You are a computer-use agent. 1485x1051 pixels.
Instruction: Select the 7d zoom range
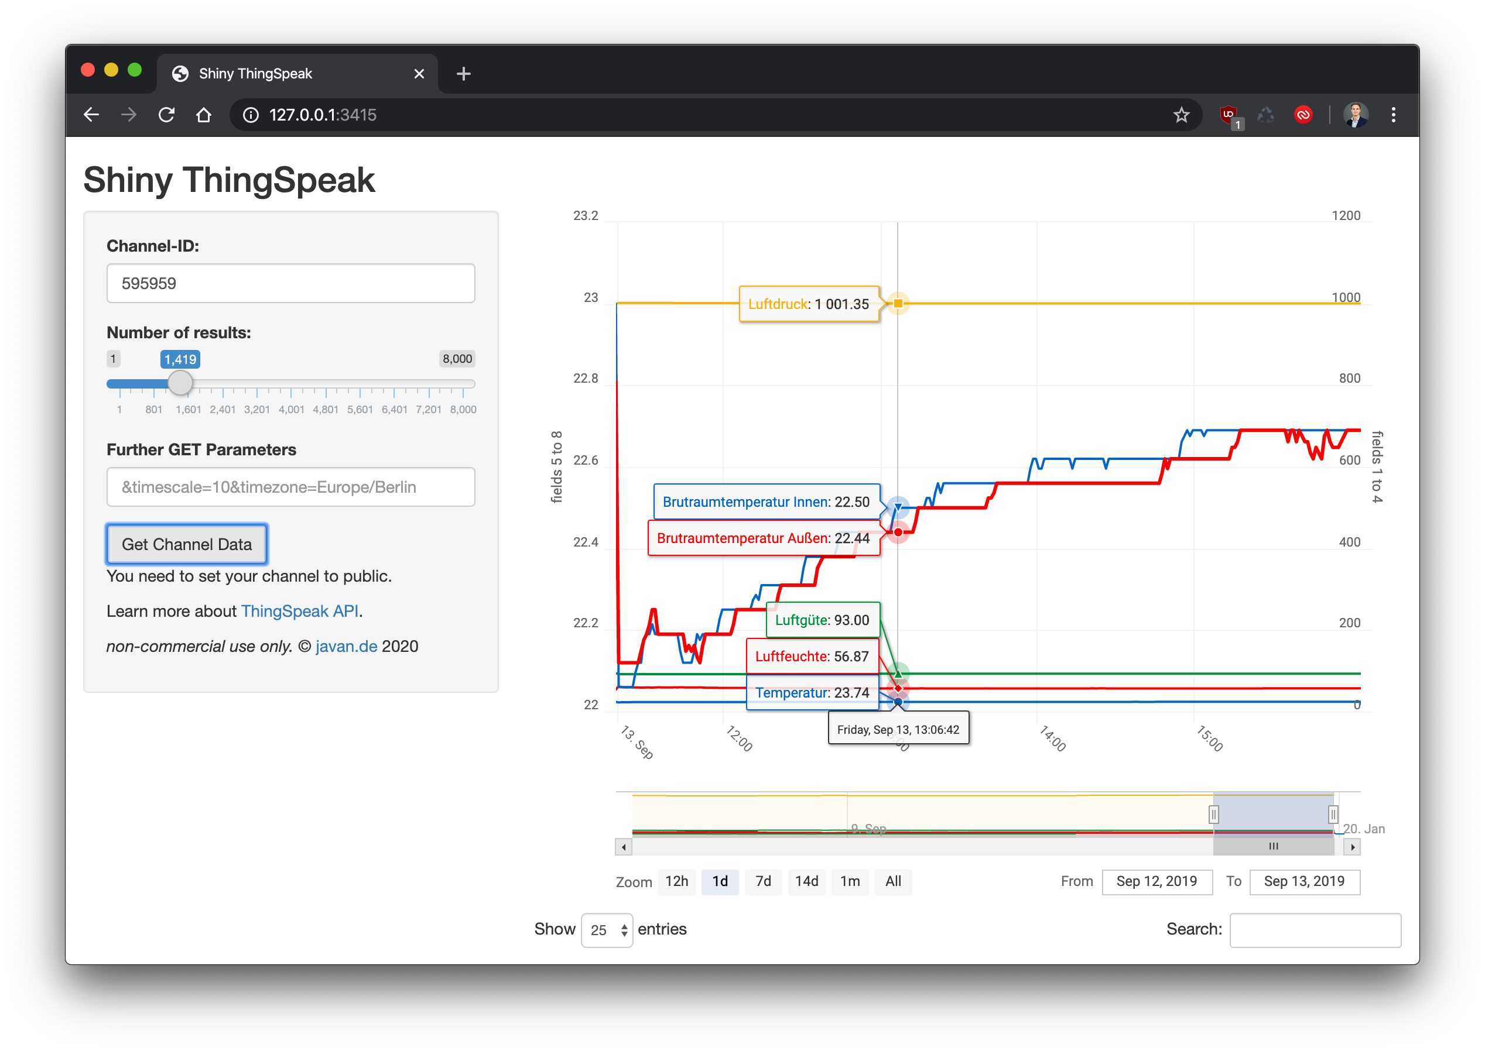(x=763, y=881)
